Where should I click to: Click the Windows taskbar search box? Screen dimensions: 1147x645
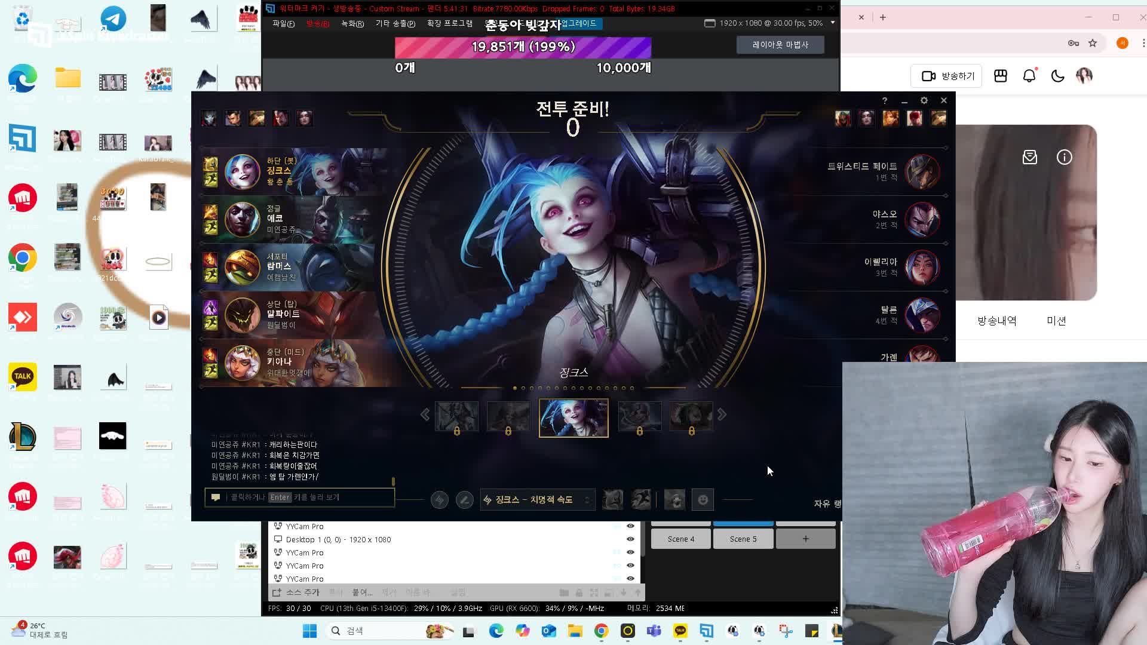tap(391, 631)
